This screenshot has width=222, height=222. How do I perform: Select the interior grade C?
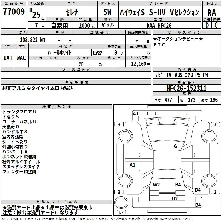click(216, 25)
